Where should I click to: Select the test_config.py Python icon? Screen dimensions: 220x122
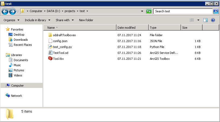50,47
